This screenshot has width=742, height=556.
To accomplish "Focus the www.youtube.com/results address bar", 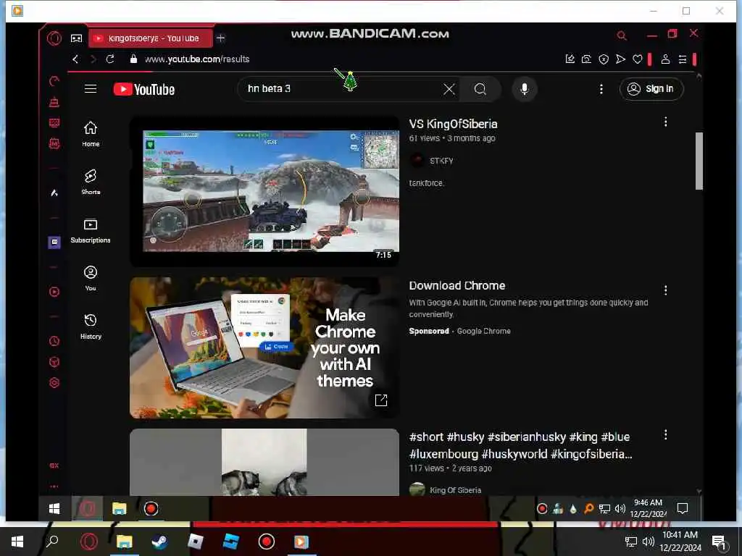I will (197, 59).
